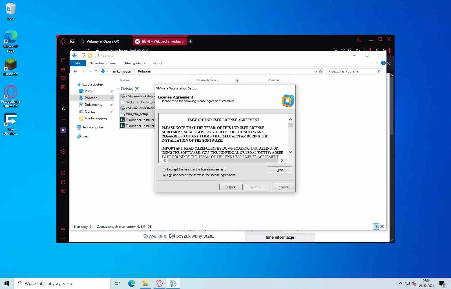Image resolution: width=451 pixels, height=289 pixels.
Task: Open Task View on the taskbar
Action: (x=117, y=283)
